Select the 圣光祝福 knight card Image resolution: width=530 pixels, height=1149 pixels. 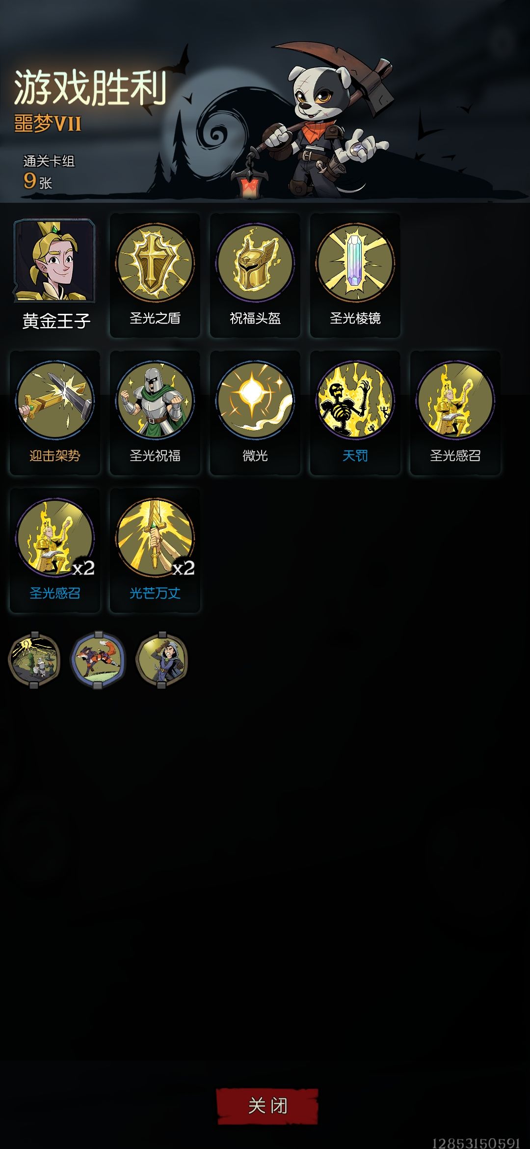pos(155,412)
